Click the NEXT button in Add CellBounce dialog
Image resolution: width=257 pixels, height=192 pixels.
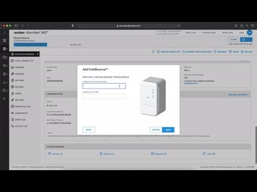pyautogui.click(x=168, y=130)
